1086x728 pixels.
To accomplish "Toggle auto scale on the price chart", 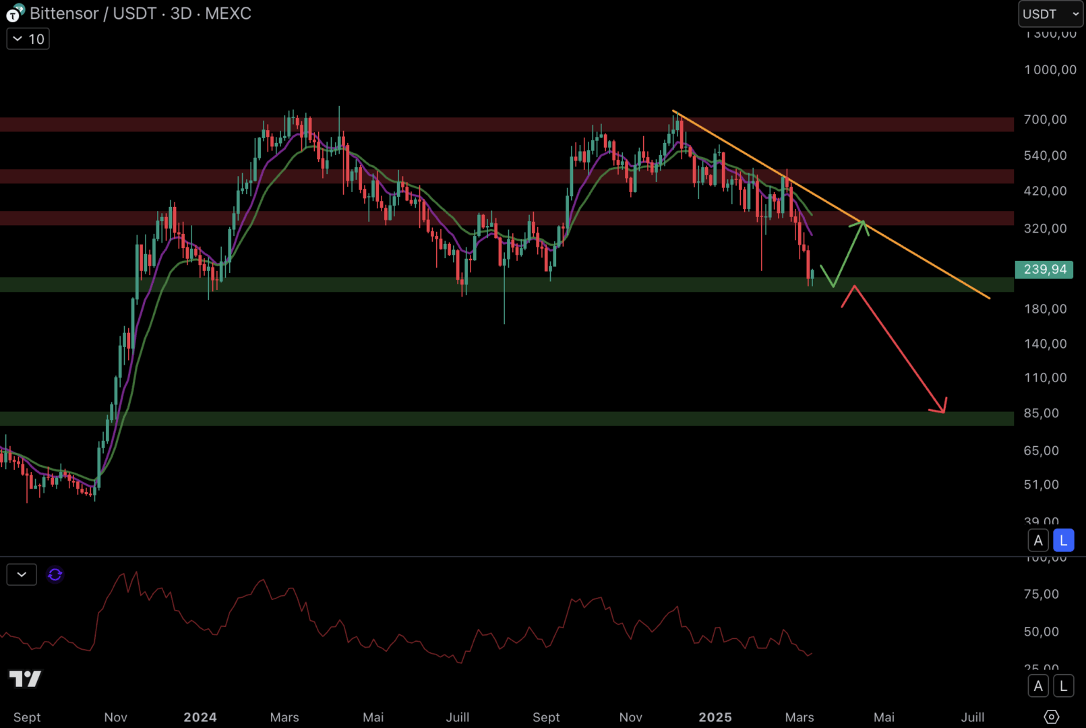I will [1038, 541].
